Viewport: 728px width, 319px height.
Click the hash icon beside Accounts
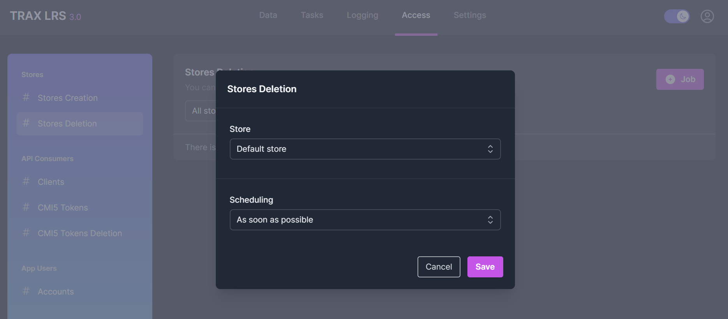point(26,291)
